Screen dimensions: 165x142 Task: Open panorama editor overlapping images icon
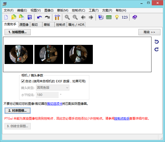101,17
